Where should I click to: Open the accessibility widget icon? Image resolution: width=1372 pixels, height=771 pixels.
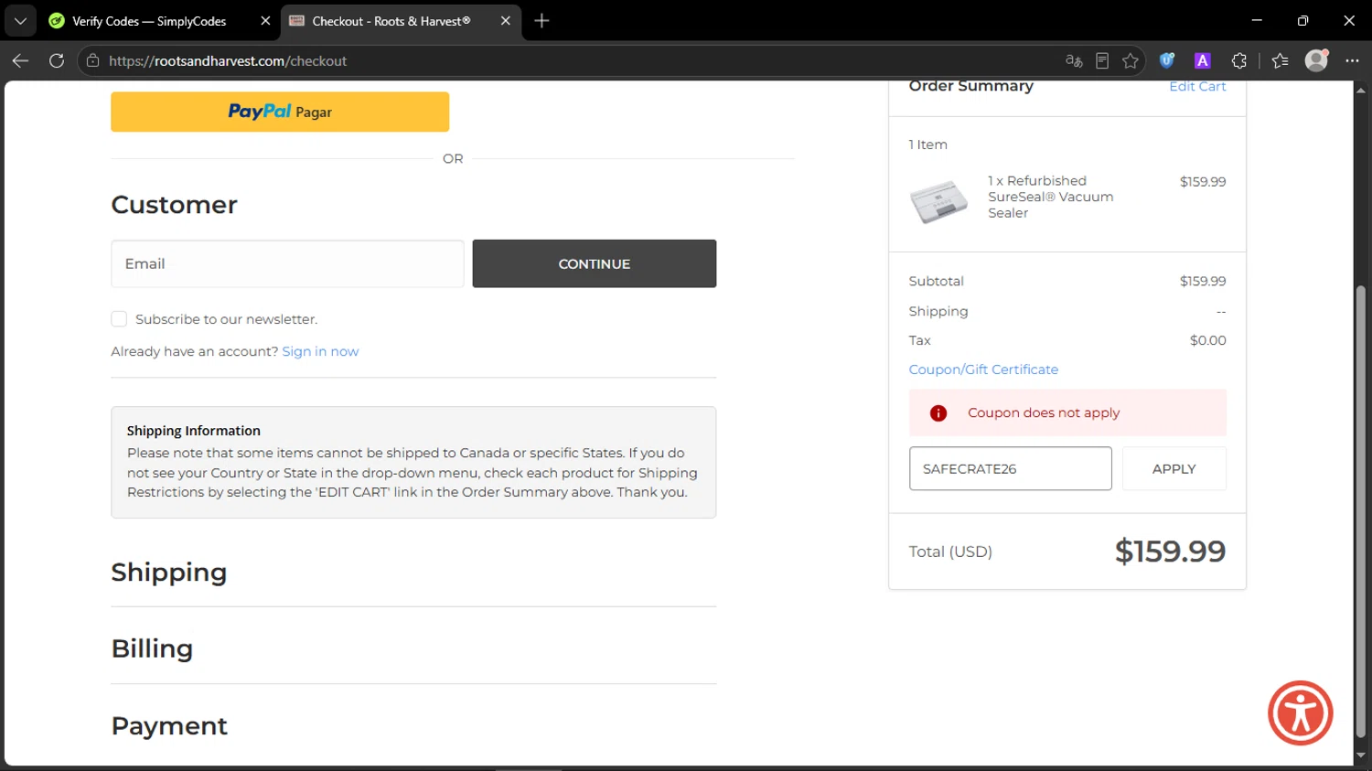pos(1300,713)
